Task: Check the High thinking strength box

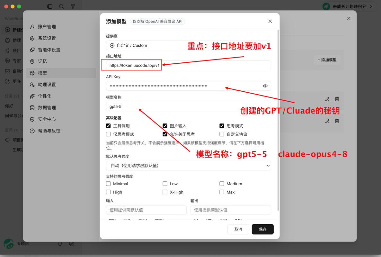Action: coord(108,192)
